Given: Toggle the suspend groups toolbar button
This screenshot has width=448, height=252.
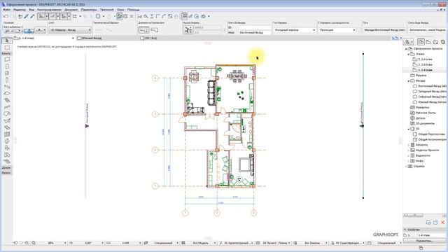Looking at the screenshot, I should pos(120,17).
